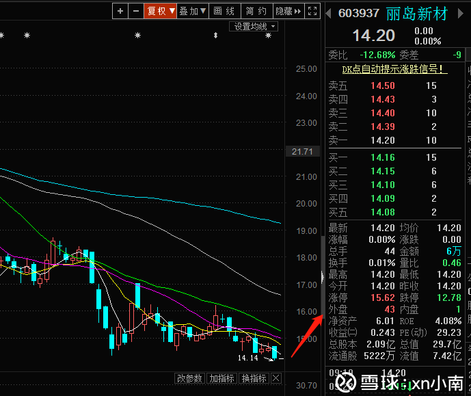The height and width of the screenshot is (396, 471).
Task: Toggle fullscreen chart icon
Action: [312, 11]
